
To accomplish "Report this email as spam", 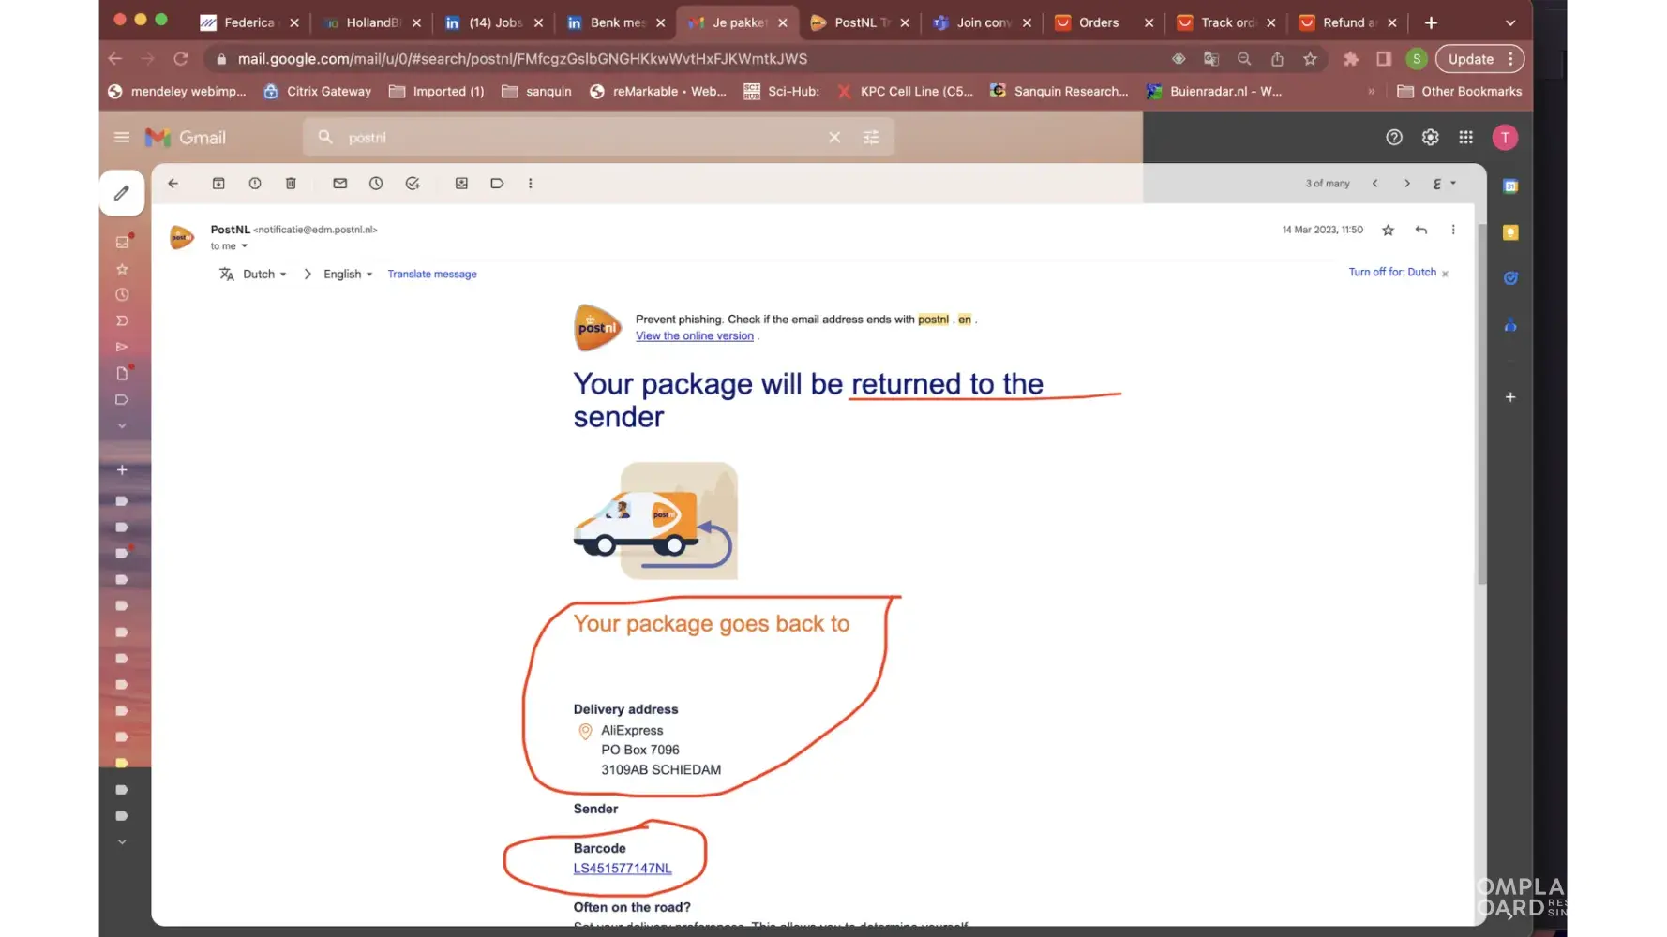I will [255, 184].
